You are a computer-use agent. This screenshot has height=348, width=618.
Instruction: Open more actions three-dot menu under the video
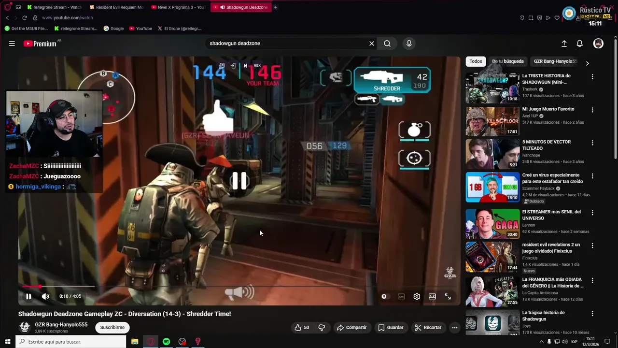(x=454, y=328)
